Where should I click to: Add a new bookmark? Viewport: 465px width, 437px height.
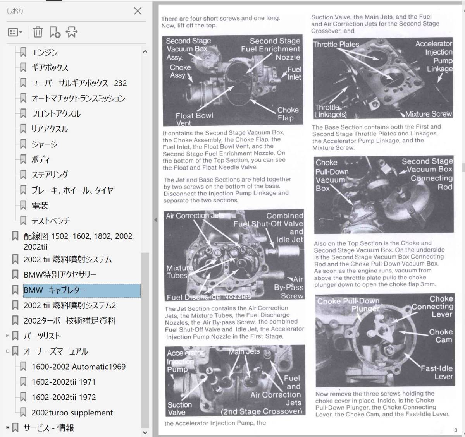pyautogui.click(x=55, y=32)
